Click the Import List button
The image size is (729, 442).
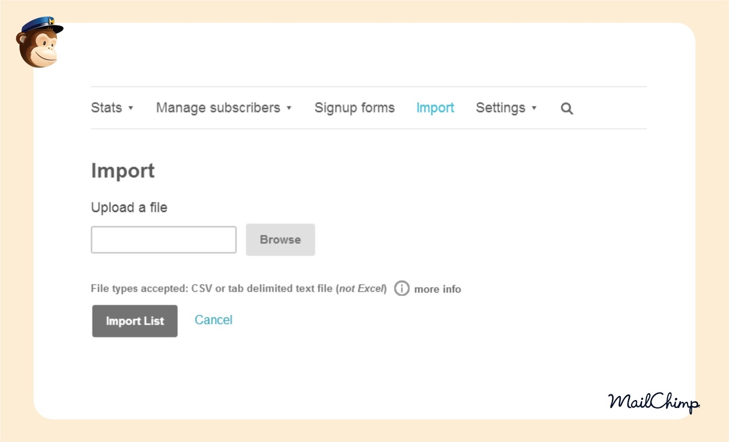click(134, 321)
